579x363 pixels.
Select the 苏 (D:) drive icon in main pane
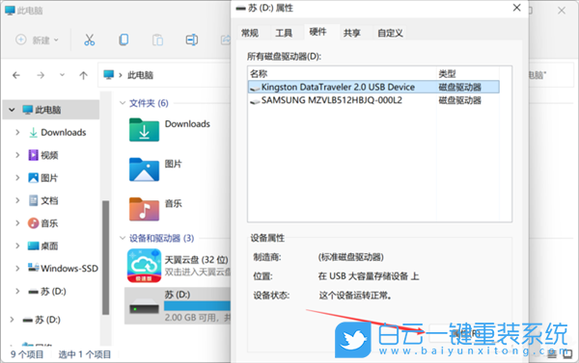144,306
